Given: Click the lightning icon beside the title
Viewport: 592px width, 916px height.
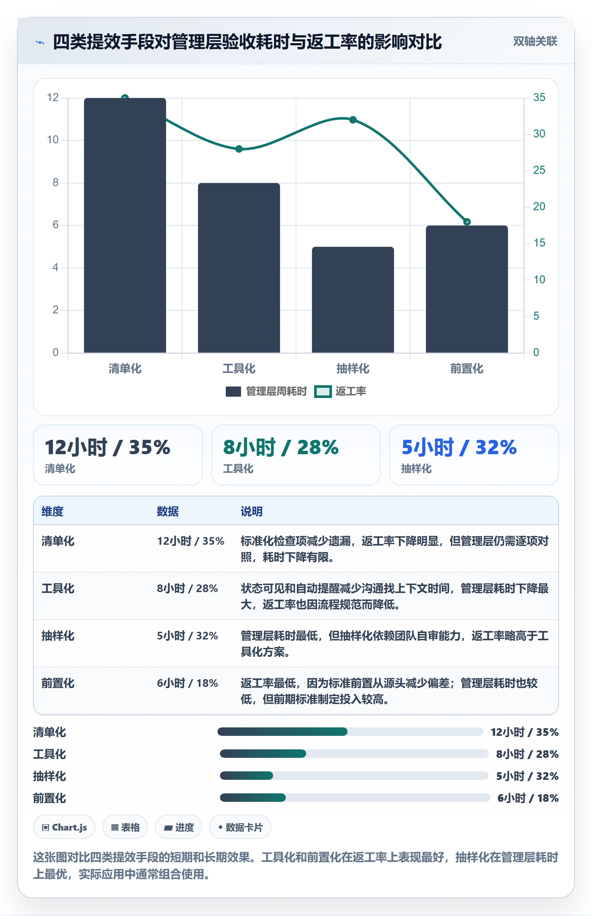Looking at the screenshot, I should [x=40, y=42].
